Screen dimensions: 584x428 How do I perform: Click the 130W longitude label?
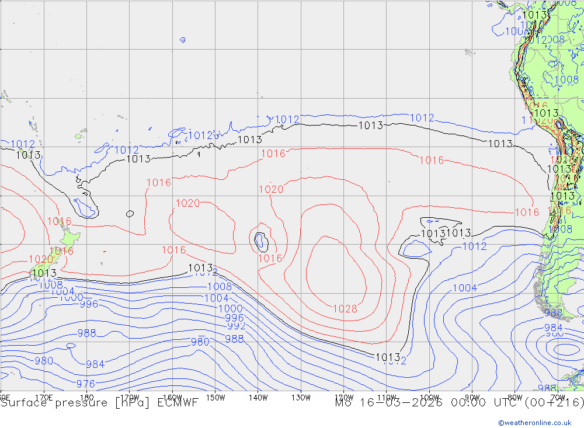301,398
